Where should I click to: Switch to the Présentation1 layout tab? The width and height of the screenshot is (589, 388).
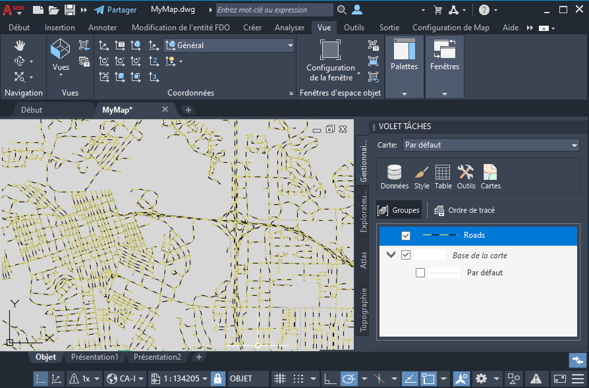coord(95,357)
